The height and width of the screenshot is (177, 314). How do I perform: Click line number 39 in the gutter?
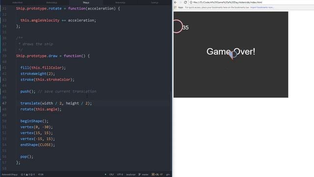tap(4, 56)
